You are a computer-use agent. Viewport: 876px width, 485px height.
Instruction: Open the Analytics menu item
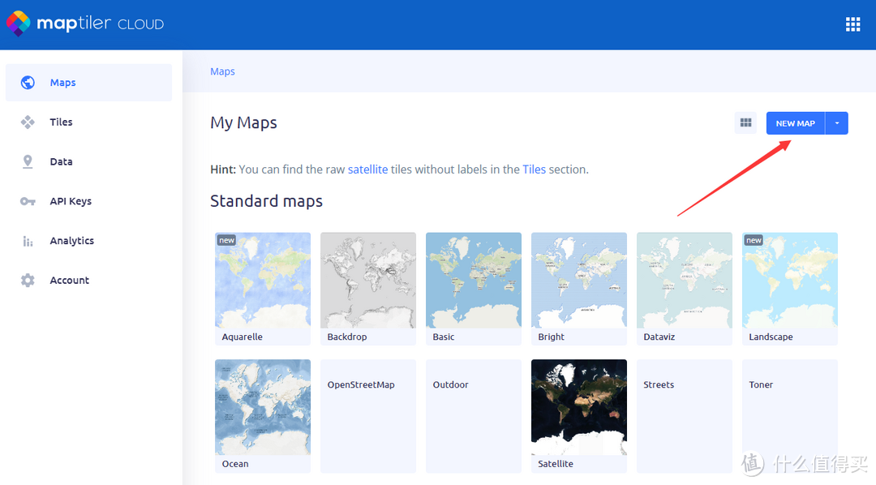tap(71, 241)
